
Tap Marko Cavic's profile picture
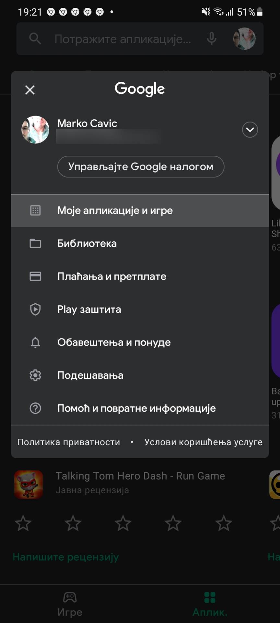click(x=35, y=129)
